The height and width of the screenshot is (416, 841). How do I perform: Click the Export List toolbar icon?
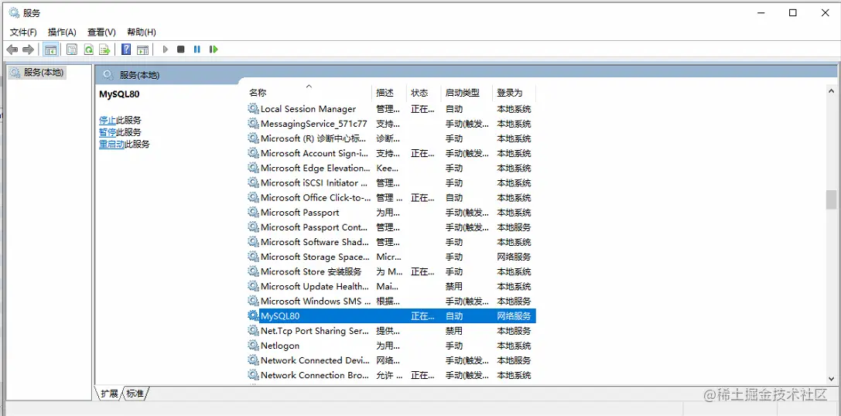[104, 49]
